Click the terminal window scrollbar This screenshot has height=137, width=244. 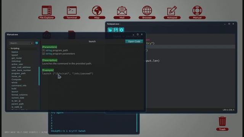tap(137, 123)
